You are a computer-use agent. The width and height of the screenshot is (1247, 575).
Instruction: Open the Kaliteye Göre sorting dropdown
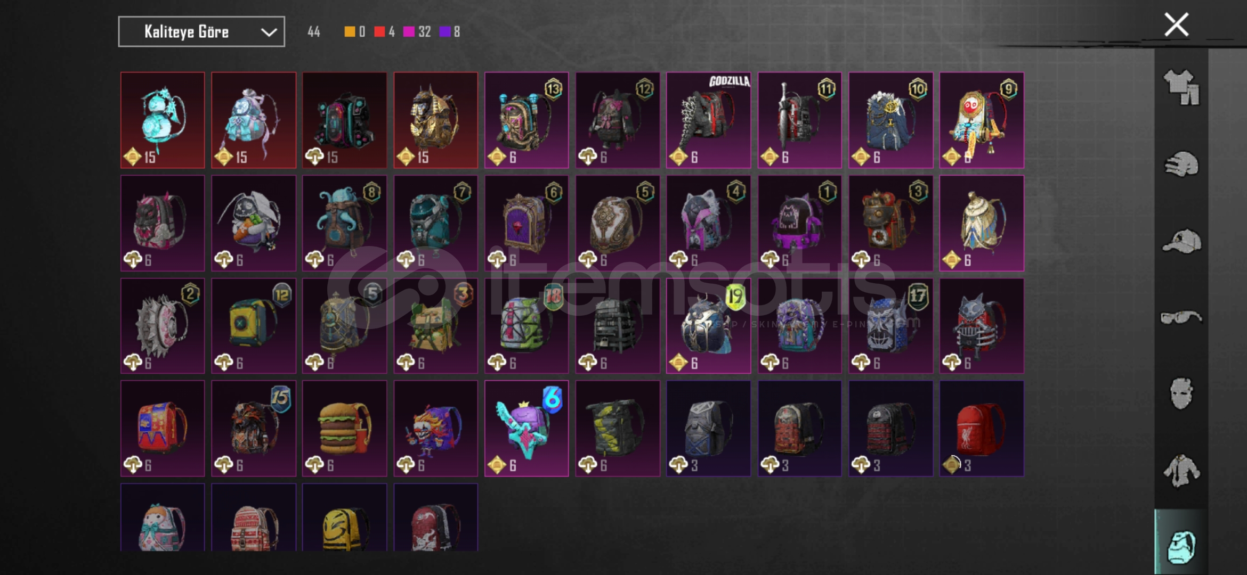pyautogui.click(x=201, y=32)
